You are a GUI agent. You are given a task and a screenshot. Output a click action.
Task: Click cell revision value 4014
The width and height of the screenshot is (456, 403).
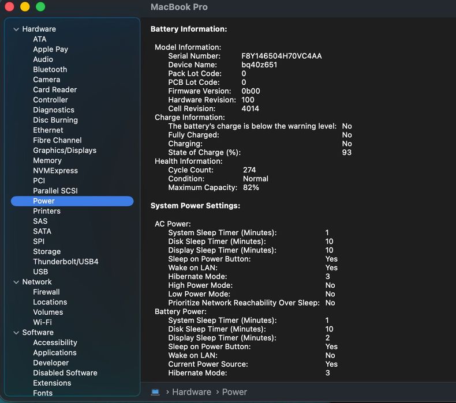[x=250, y=108]
